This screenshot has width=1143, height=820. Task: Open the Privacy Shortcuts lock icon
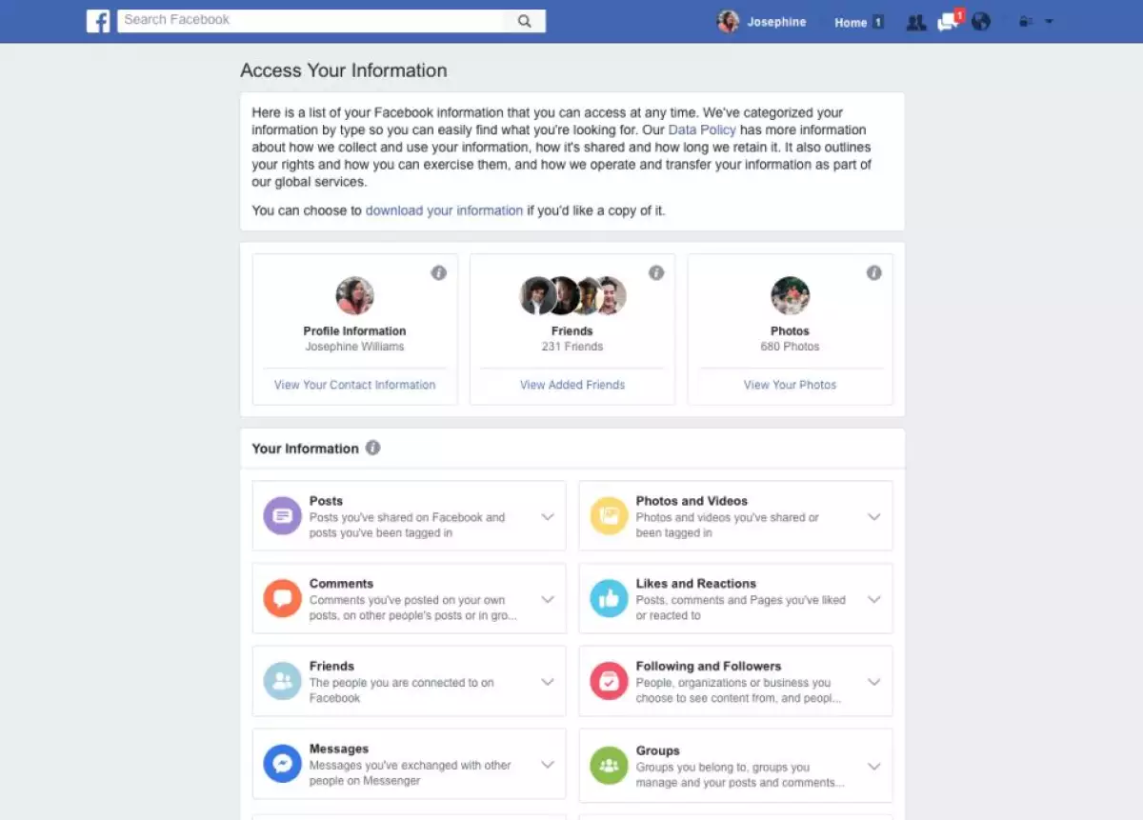[1024, 21]
